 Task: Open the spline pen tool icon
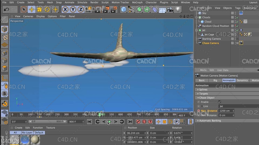pyautogui.click(x=131, y=9)
